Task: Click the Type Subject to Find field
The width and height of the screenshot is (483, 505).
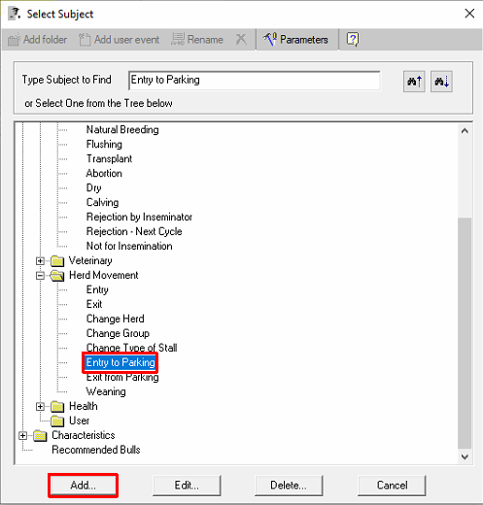Action: pos(255,80)
